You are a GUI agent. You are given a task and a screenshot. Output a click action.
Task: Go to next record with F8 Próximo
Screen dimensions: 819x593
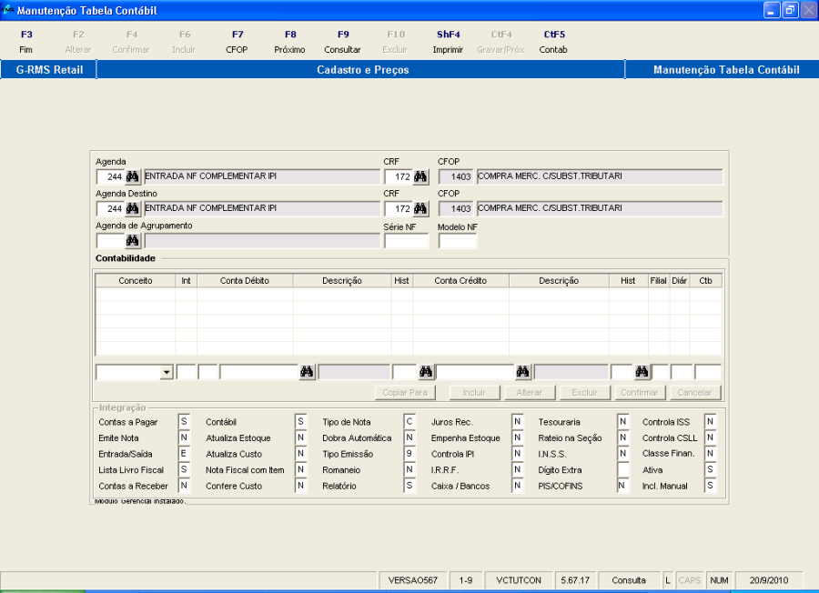[289, 42]
